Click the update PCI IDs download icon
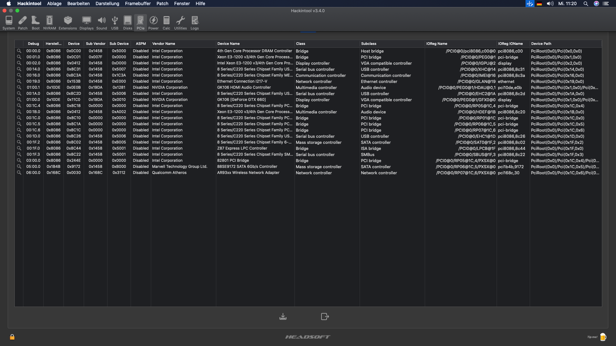The width and height of the screenshot is (616, 346). [x=283, y=317]
